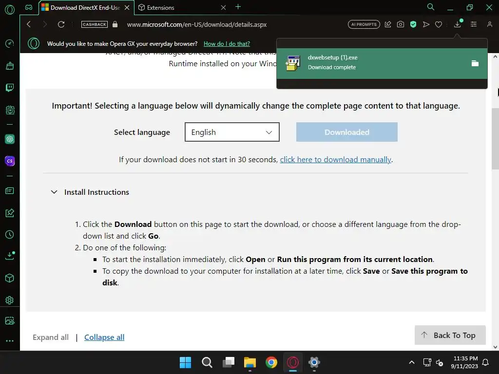Click the edit pinboard icon in toolbar
This screenshot has height=374, width=499.
(x=388, y=24)
